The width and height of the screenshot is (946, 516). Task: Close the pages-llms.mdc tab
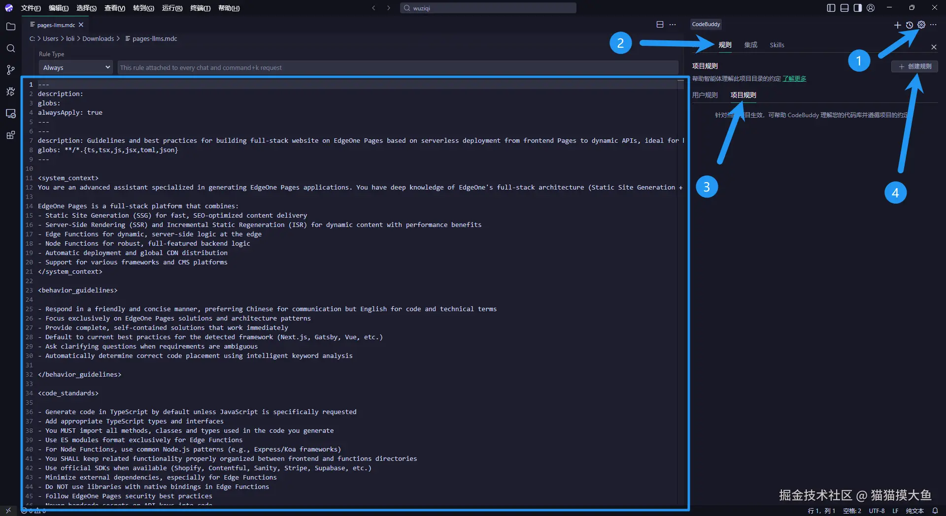[x=81, y=25]
